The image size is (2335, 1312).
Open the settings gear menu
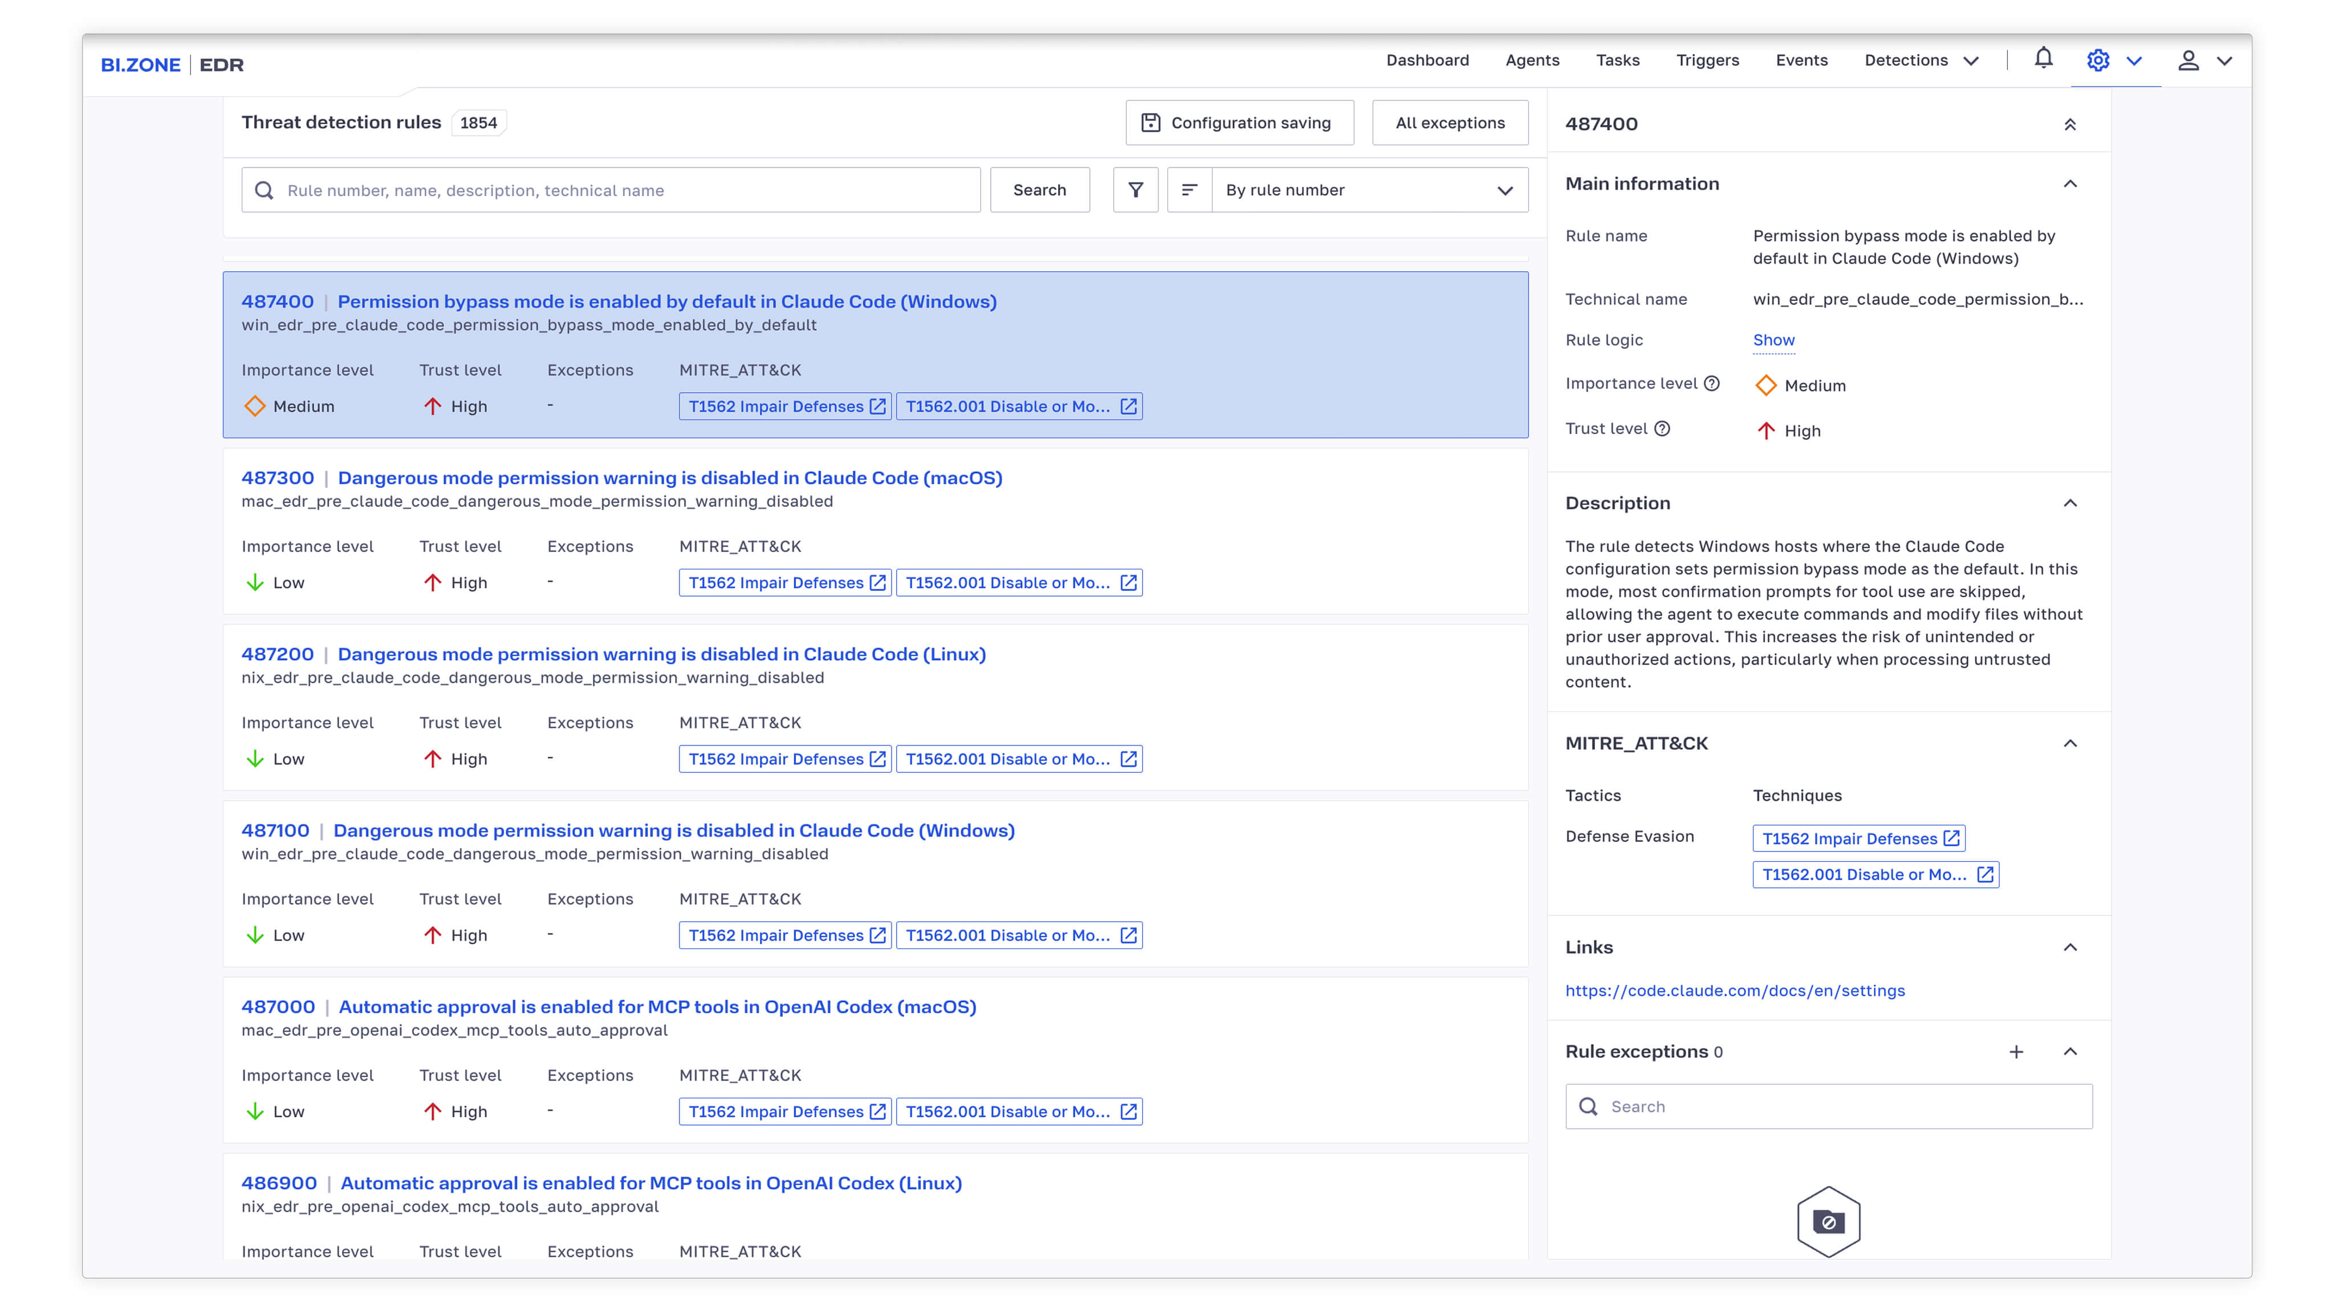pos(2097,60)
